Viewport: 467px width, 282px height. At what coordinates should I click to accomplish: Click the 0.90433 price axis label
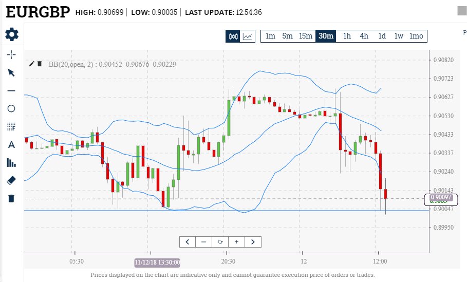point(443,134)
